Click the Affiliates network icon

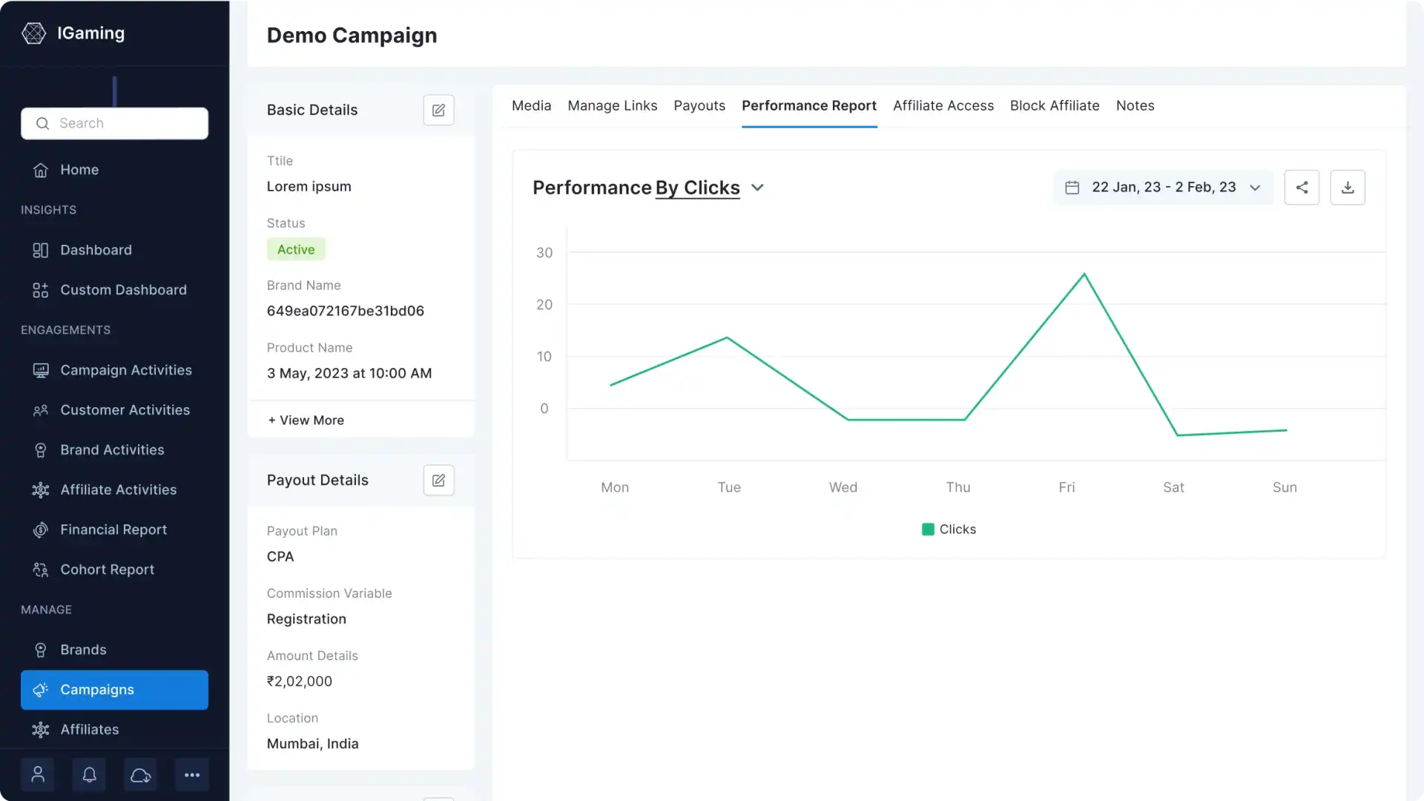click(x=41, y=730)
